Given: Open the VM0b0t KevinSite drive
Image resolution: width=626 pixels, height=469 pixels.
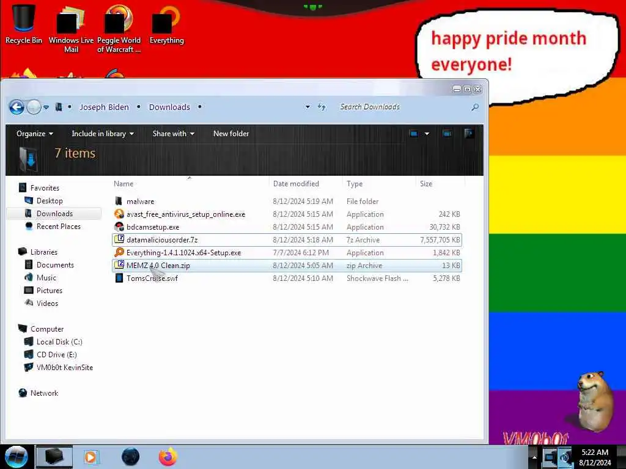Looking at the screenshot, I should [65, 367].
